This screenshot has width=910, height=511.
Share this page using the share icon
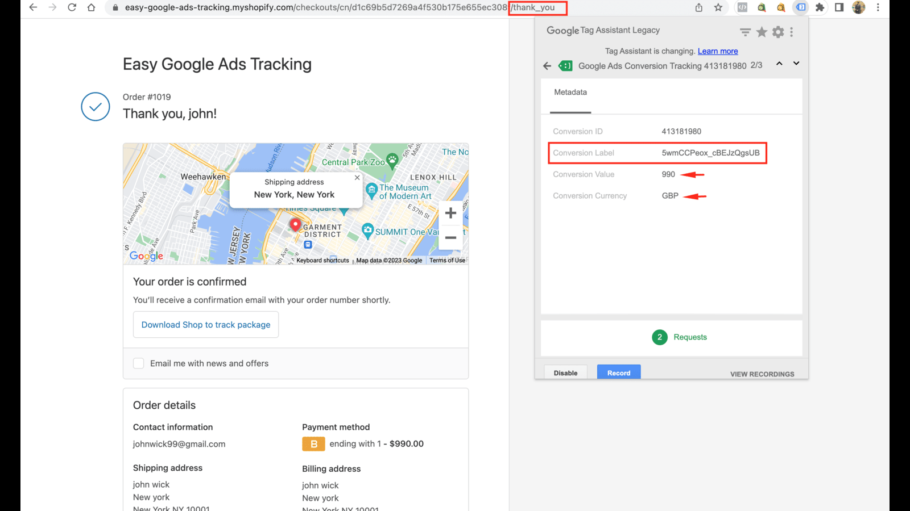(699, 7)
